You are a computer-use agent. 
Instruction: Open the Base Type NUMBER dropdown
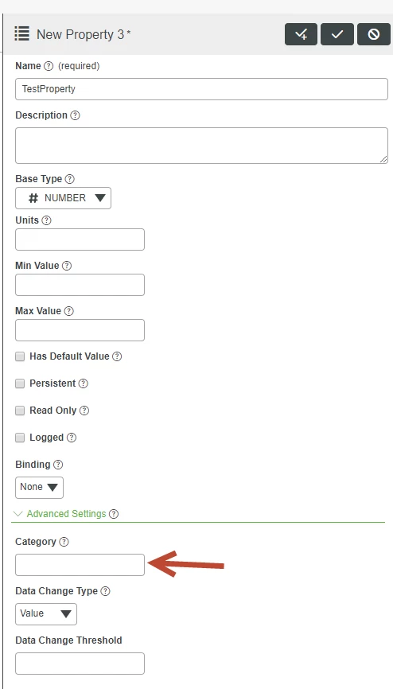tap(64, 198)
